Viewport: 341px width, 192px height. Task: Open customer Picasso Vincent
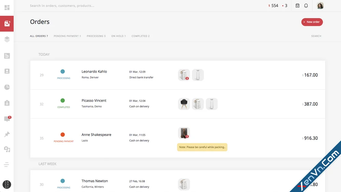94,101
